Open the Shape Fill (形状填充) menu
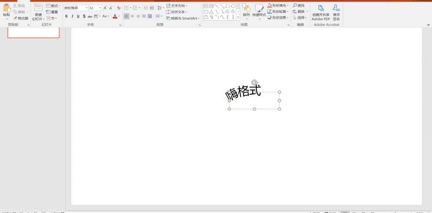Image resolution: width=432 pixels, height=213 pixels. coord(278,5)
